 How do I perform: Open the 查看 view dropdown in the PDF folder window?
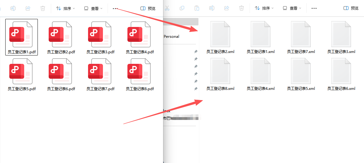93,8
